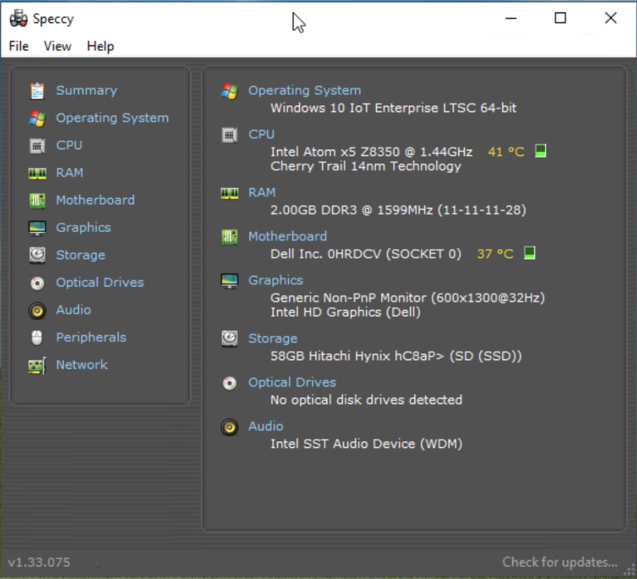Select Peripherals in the sidebar
This screenshot has height=579, width=637.
pos(91,338)
